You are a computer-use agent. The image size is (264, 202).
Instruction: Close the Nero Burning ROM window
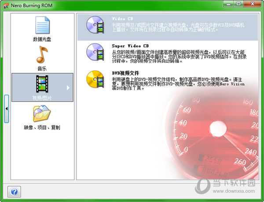click(252, 4)
